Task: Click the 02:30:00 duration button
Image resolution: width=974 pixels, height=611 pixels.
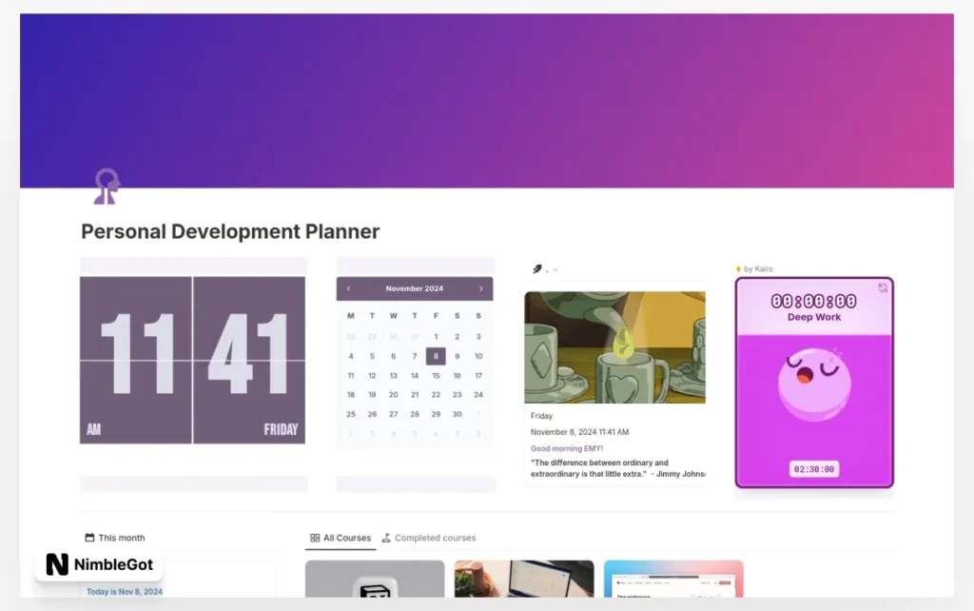Action: tap(814, 469)
